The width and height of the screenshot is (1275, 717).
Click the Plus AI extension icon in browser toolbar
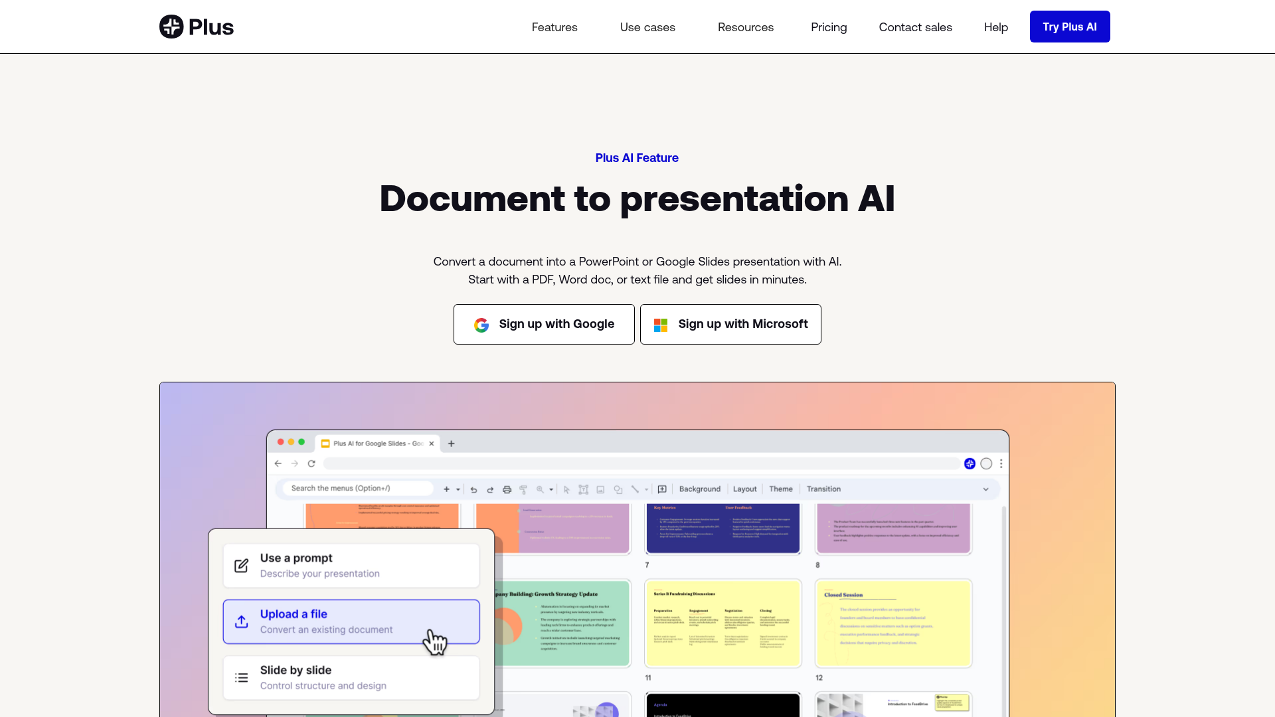pos(970,463)
